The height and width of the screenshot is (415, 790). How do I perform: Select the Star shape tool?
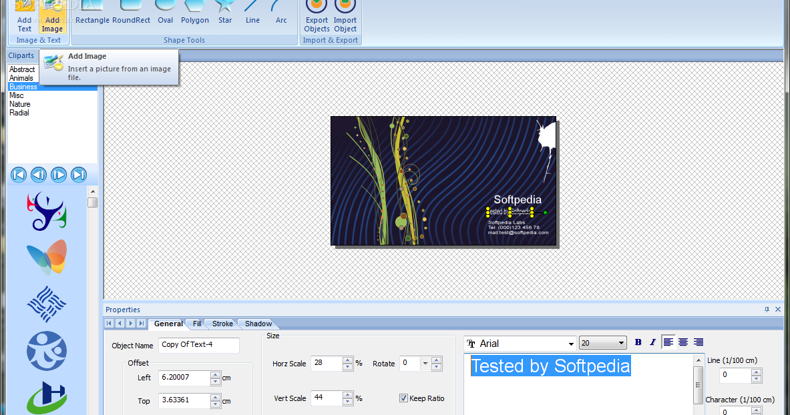point(224,14)
